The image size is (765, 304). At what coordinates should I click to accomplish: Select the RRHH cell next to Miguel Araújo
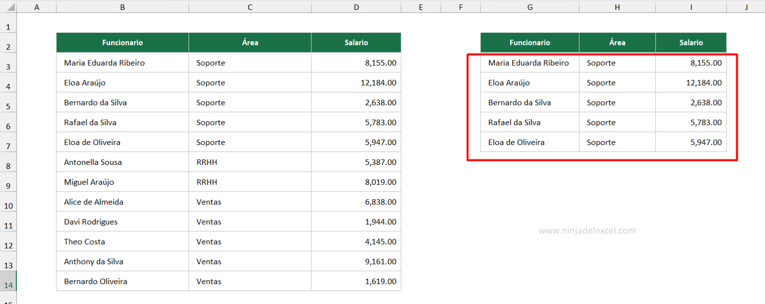[250, 182]
